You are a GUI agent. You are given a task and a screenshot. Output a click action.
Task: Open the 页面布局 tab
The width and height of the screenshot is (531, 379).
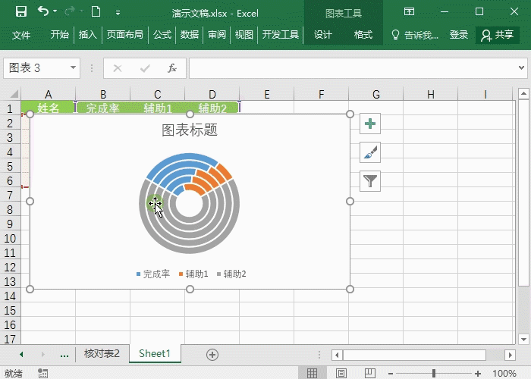125,35
